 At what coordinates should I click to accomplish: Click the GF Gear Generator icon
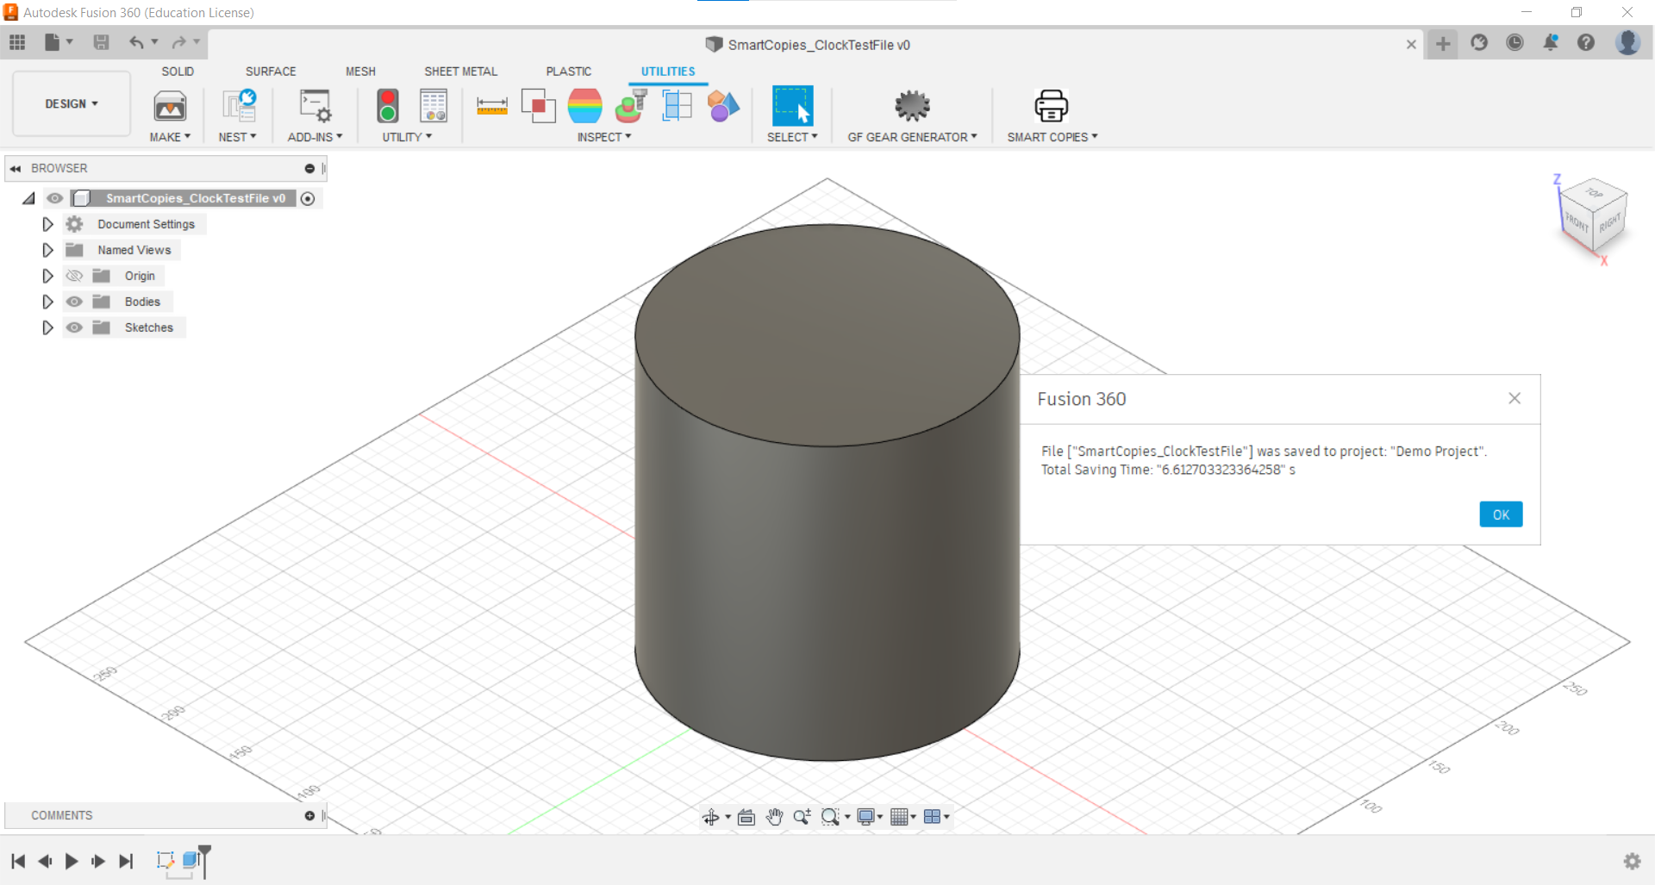tap(912, 106)
